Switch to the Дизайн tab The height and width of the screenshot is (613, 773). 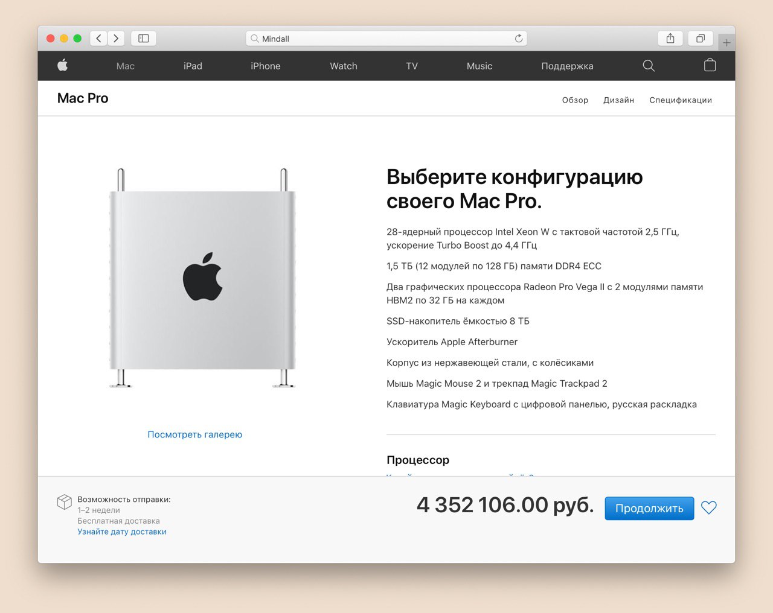(x=618, y=100)
